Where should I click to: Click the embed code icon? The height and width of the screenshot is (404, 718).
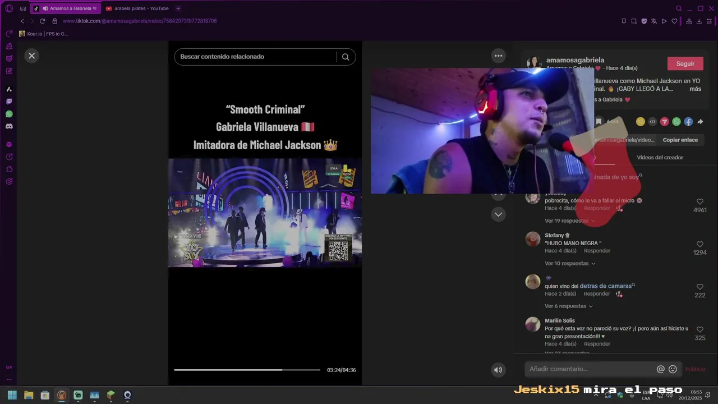point(652,122)
